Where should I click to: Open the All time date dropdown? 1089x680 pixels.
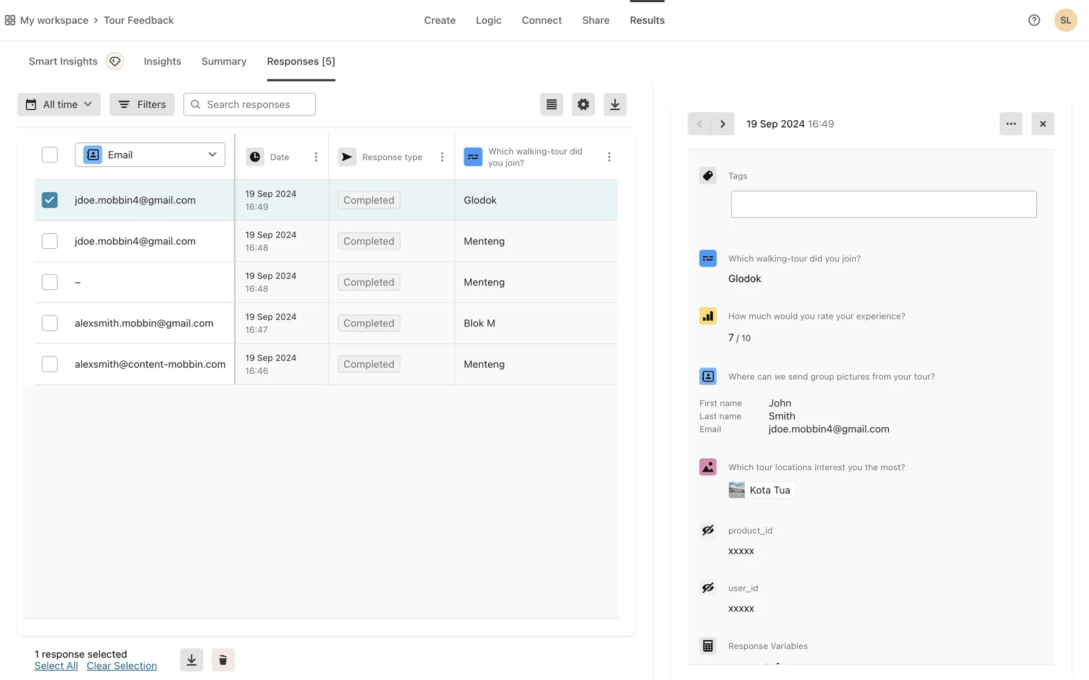coord(59,104)
